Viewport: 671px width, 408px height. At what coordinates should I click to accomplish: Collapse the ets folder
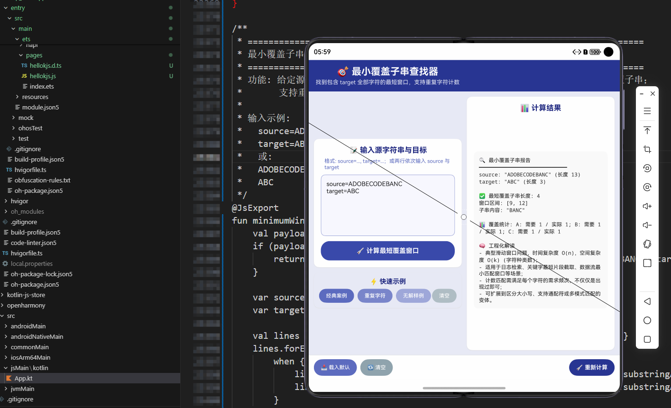(17, 39)
